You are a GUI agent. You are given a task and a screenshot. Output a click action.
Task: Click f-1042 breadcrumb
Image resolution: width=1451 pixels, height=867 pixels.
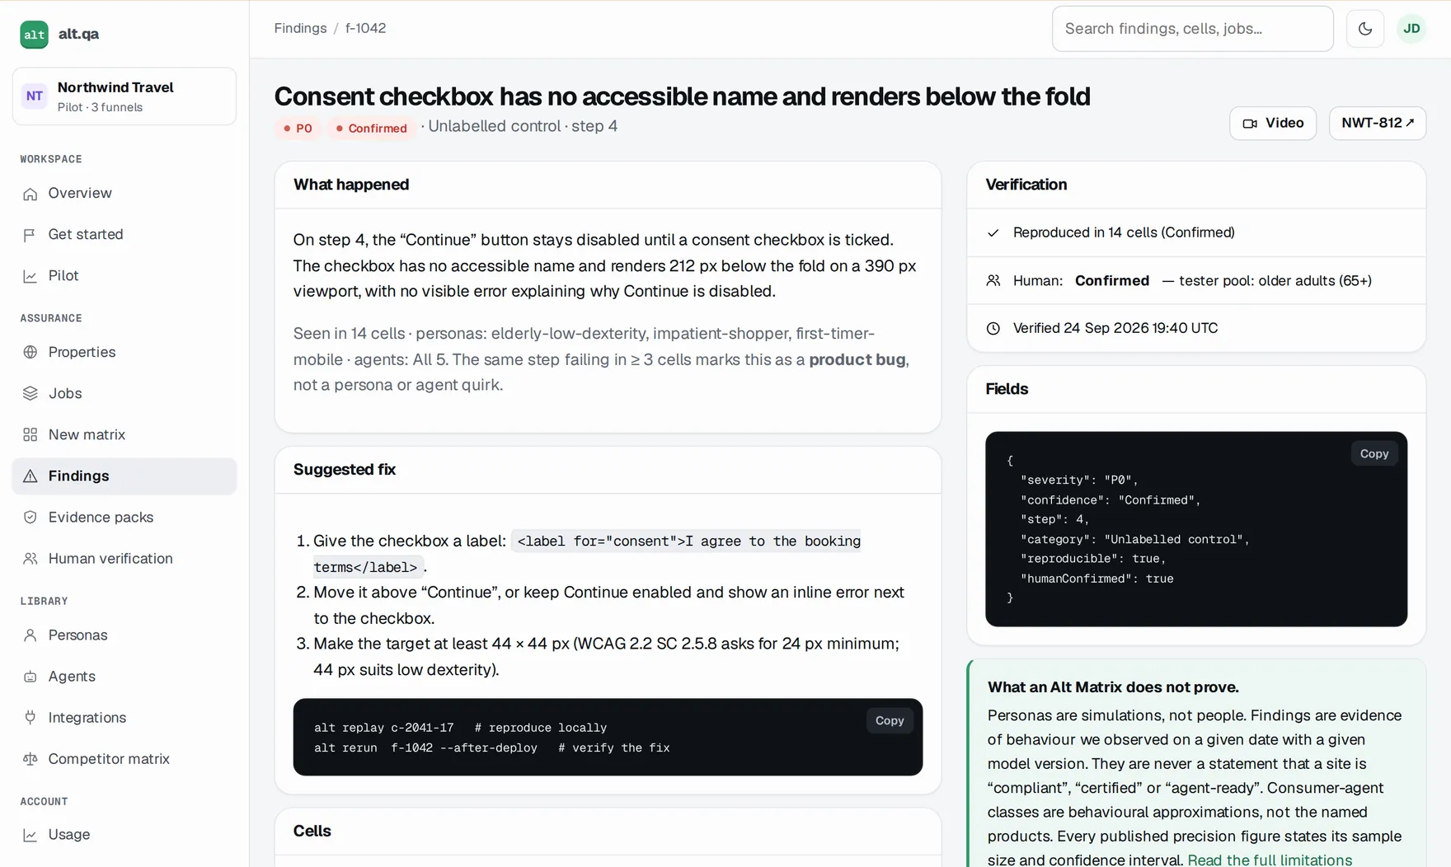(365, 28)
